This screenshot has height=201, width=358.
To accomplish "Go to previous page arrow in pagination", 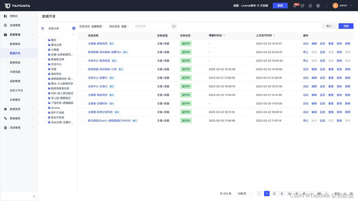I will [x=259, y=193].
